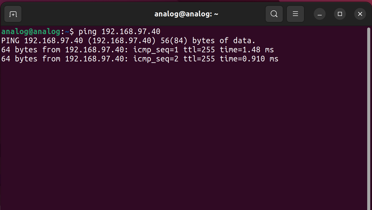
Task: Click the IP address 192.168.97.40
Action: coord(131,31)
